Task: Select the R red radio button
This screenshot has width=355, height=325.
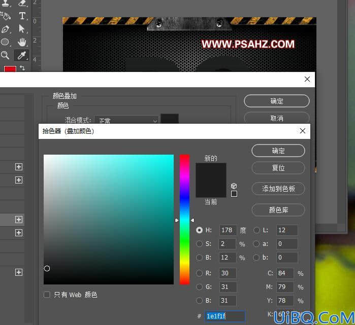Action: point(199,273)
